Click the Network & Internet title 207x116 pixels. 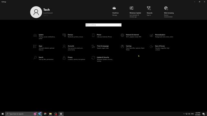tap(132, 35)
